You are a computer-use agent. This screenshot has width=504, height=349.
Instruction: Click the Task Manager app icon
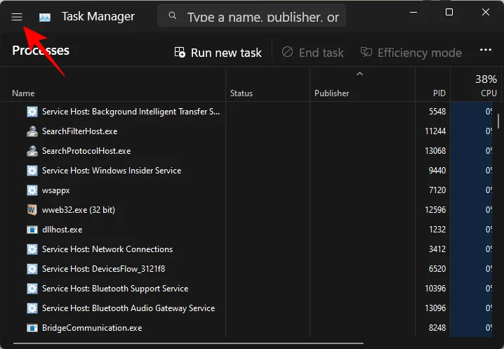45,17
